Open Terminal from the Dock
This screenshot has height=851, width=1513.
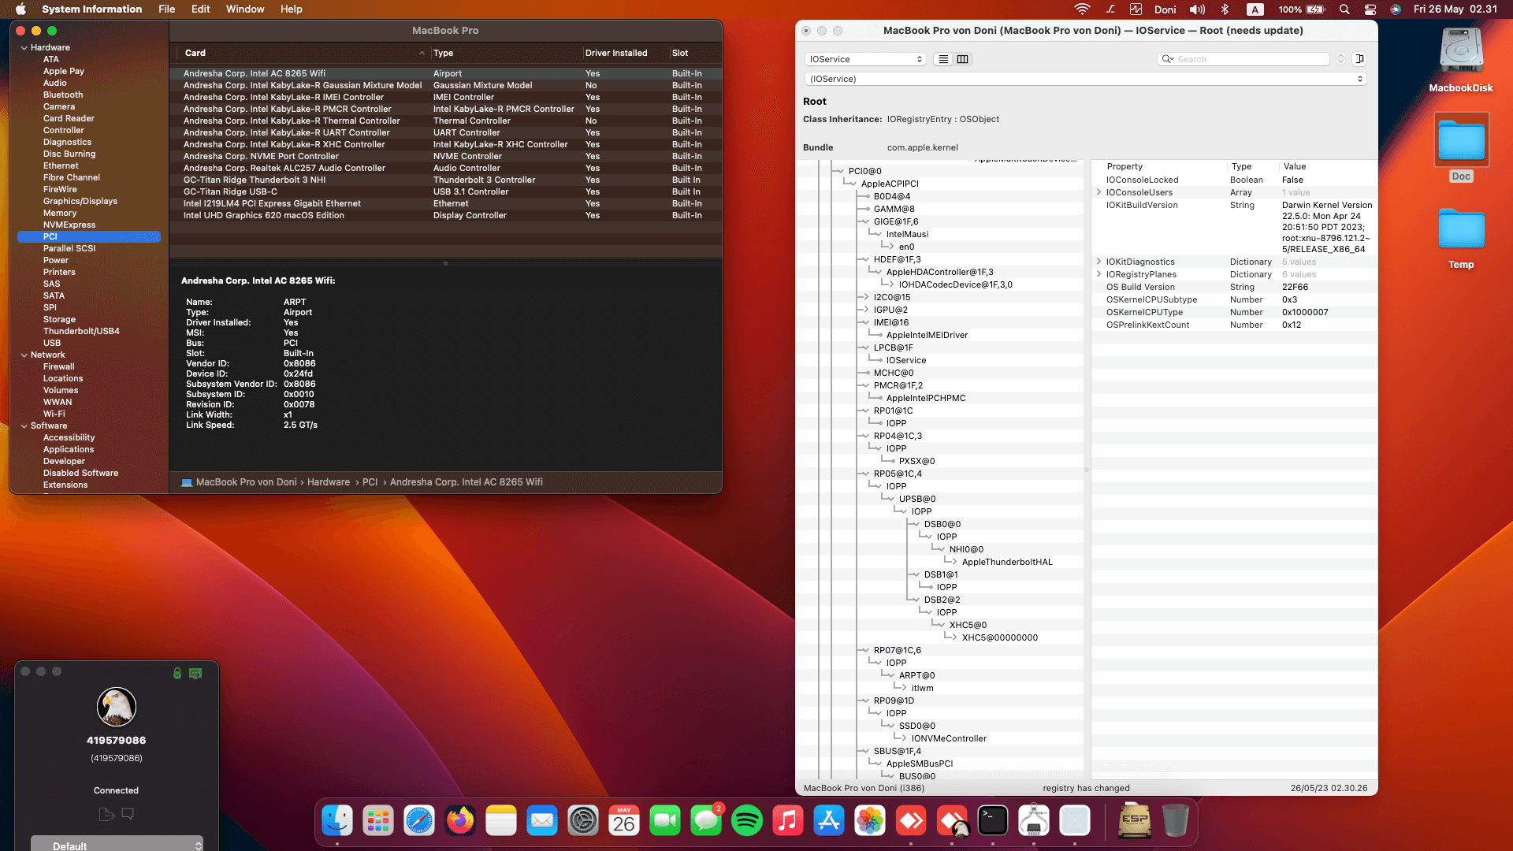(992, 820)
